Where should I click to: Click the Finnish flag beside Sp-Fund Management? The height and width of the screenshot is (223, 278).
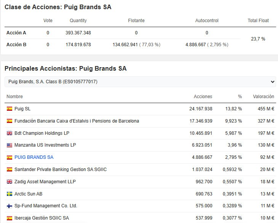(x=10, y=206)
